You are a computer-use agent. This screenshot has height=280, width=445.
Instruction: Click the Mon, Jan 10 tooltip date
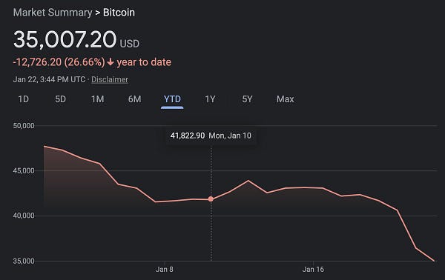click(x=230, y=136)
